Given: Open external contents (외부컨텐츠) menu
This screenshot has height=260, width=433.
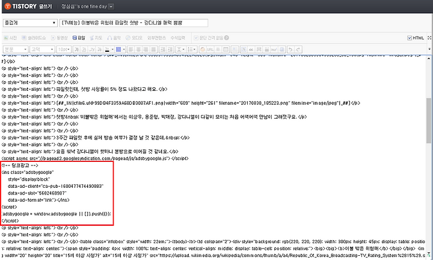Looking at the screenshot, I should [156, 38].
